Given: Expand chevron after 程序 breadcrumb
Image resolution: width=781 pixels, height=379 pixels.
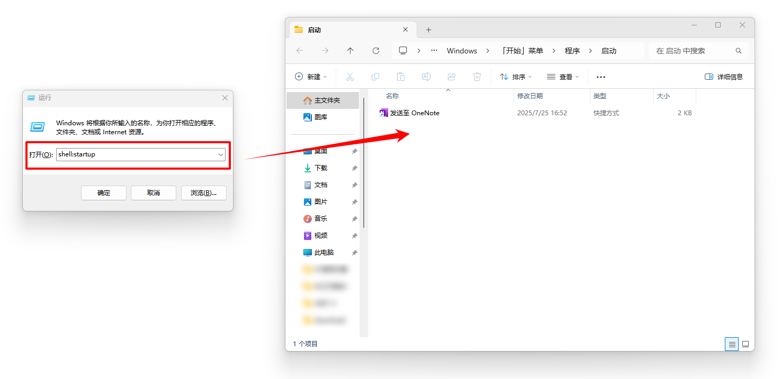Looking at the screenshot, I should [590, 51].
